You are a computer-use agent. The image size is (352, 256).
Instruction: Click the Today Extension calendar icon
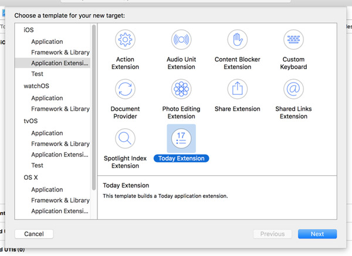point(181,139)
